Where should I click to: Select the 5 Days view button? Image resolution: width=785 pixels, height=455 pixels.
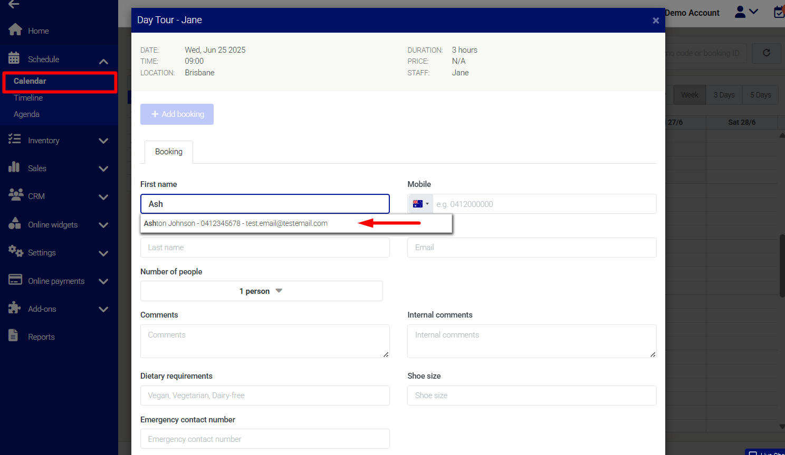pos(760,95)
